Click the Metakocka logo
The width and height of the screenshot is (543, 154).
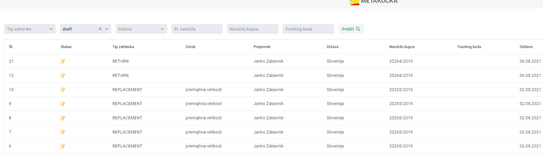[x=374, y=2]
